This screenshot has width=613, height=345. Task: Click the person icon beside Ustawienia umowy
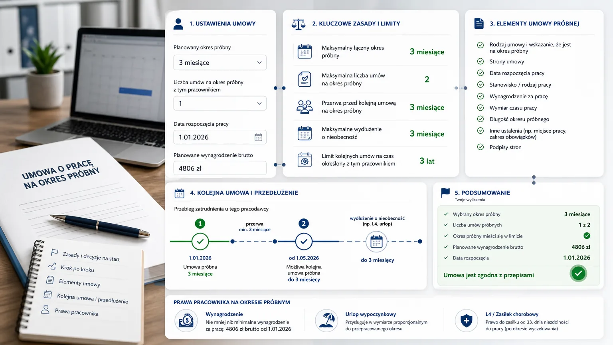point(178,24)
